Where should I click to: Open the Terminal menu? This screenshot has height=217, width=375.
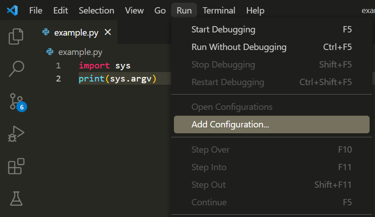point(219,10)
